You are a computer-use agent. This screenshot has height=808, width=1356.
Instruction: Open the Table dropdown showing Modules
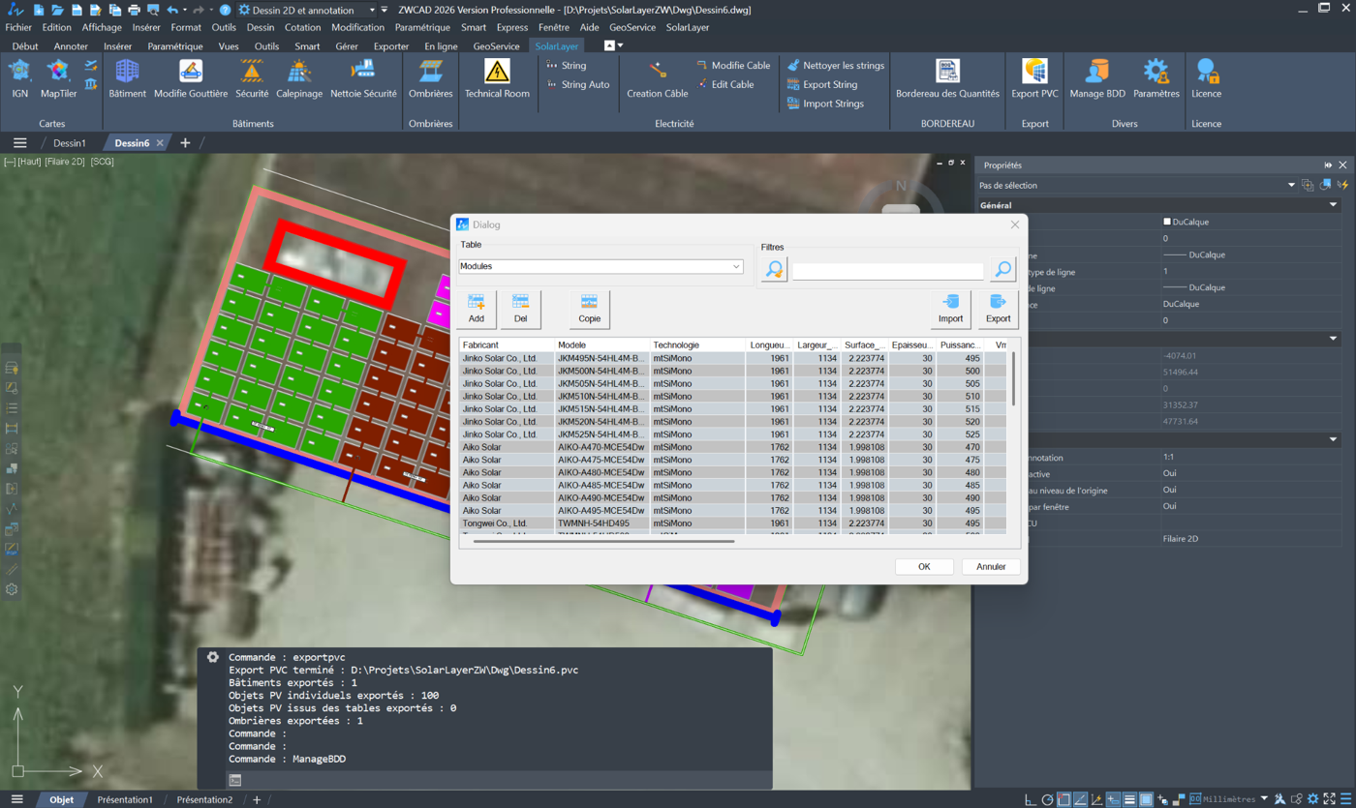601,266
